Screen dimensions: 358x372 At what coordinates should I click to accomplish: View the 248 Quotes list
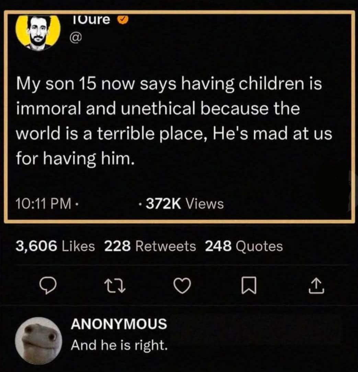tap(244, 246)
